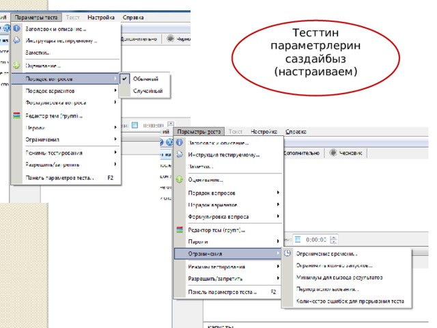
Task: Click blue globe toolbar icon in lower-right window
Action: click(x=169, y=142)
